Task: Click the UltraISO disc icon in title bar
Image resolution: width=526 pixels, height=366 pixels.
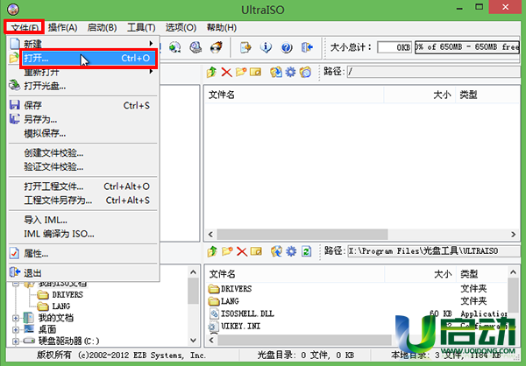Action: [x=13, y=10]
